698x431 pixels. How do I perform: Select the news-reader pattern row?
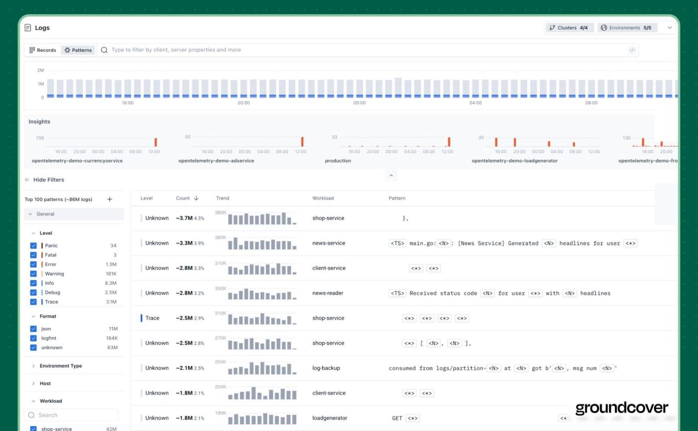tap(404, 293)
